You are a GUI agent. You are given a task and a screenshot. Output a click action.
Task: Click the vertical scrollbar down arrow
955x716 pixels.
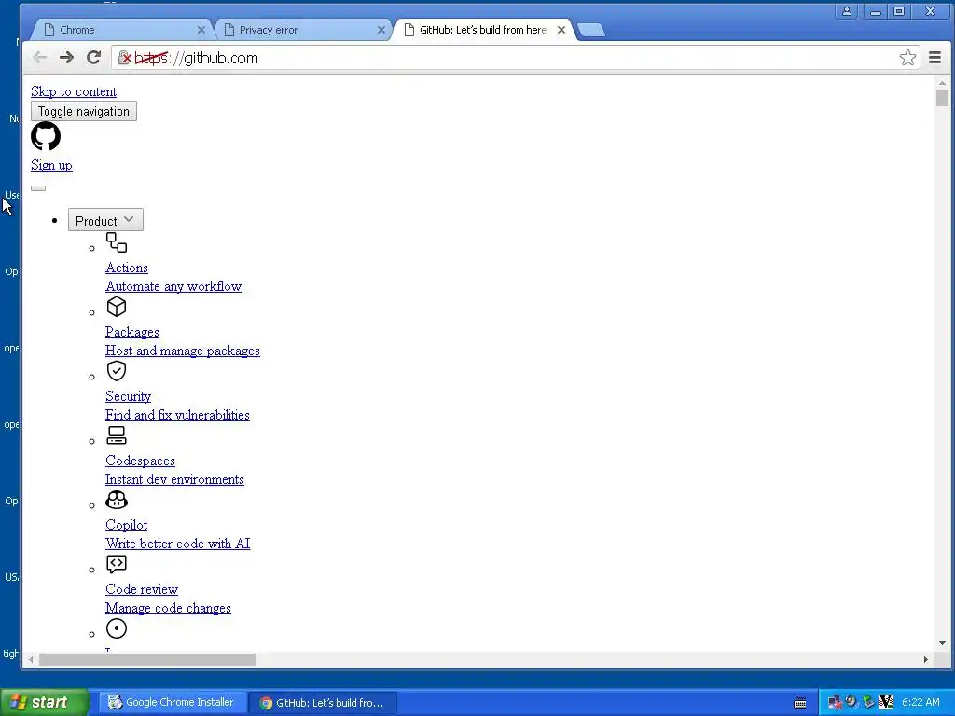[942, 643]
